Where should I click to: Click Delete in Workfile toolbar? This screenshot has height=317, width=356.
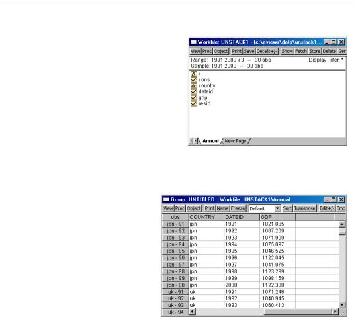[x=330, y=52]
